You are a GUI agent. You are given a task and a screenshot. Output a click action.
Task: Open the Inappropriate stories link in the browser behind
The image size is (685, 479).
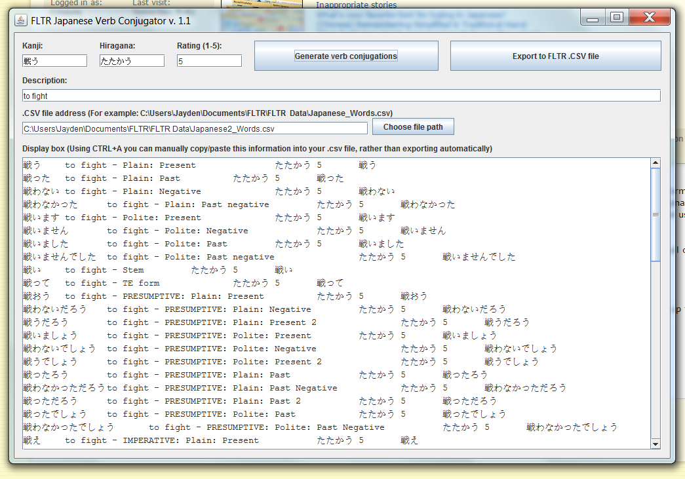(356, 5)
